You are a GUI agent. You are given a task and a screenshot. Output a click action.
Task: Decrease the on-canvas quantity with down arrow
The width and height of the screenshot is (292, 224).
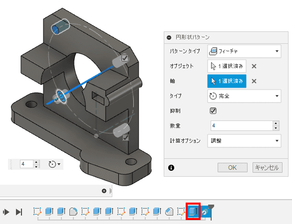36,166
